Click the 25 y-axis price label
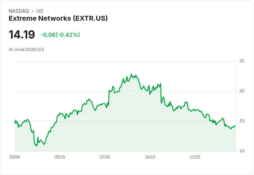This screenshot has height=175, width=254. pos(242,61)
